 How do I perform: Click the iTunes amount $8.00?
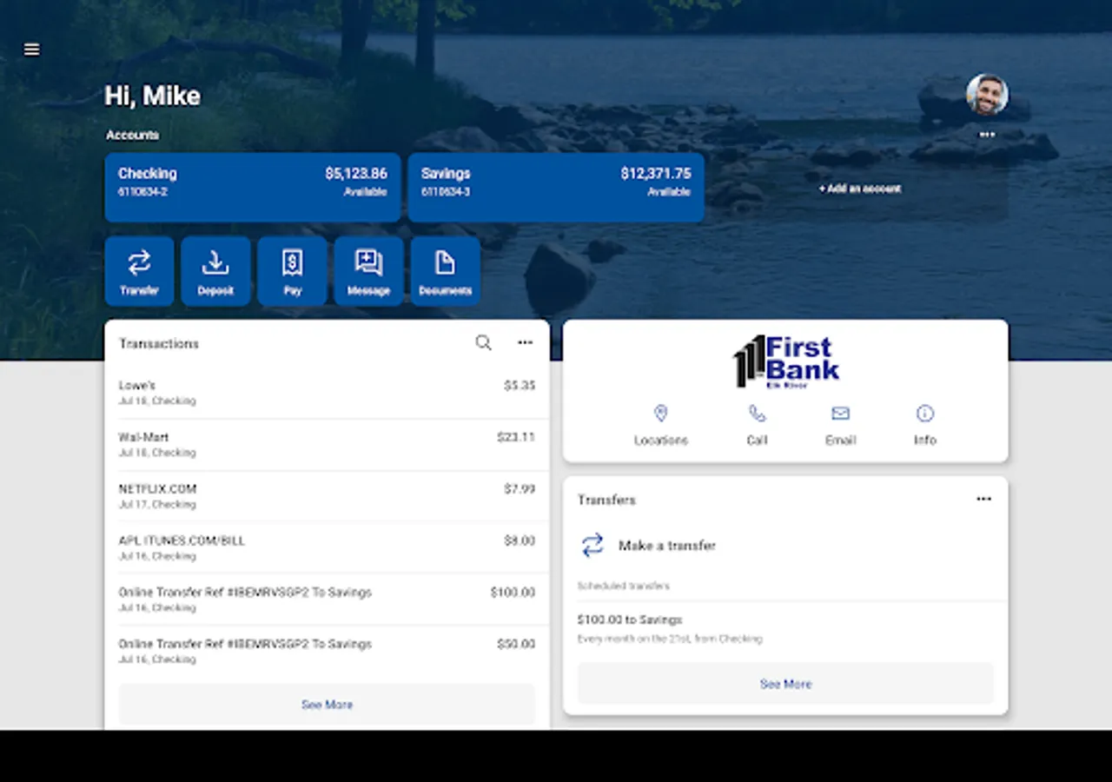click(x=520, y=540)
